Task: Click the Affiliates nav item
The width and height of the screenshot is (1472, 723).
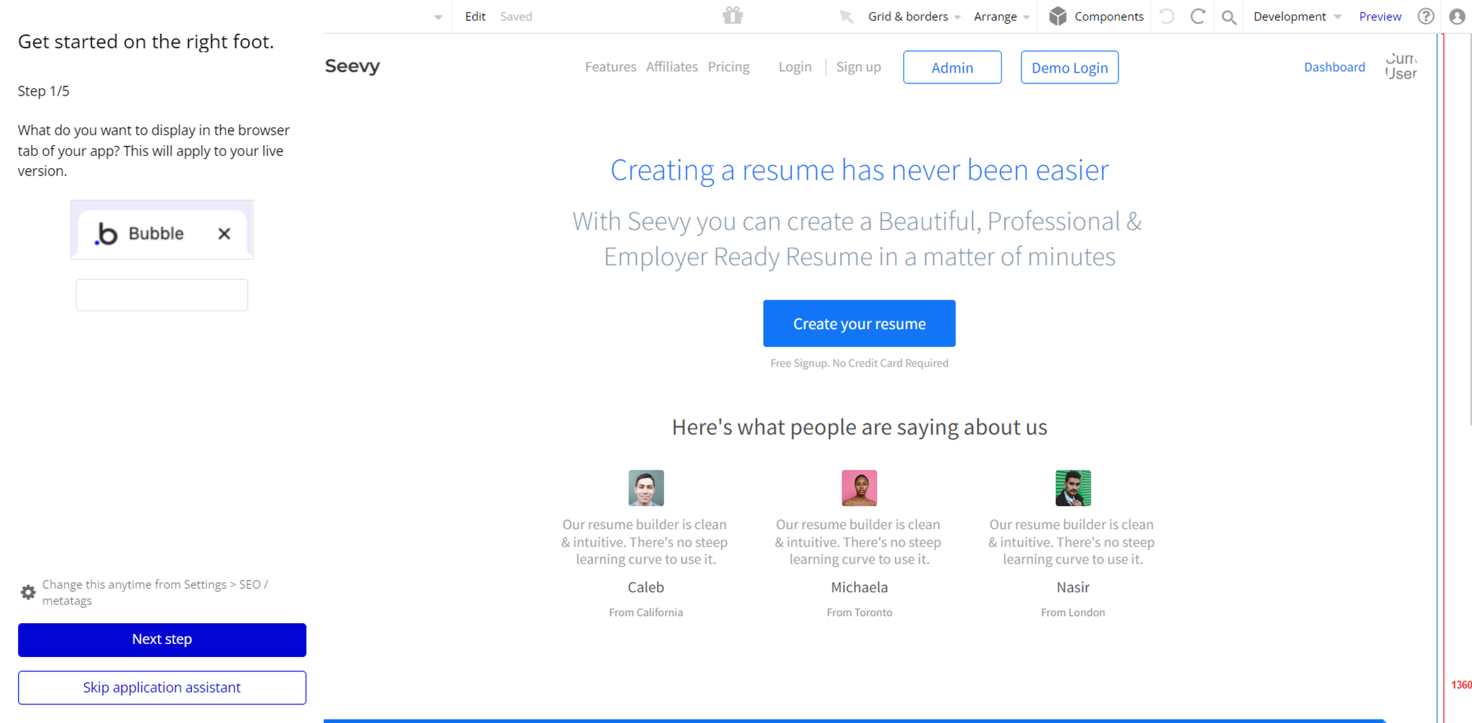Action: coord(672,67)
